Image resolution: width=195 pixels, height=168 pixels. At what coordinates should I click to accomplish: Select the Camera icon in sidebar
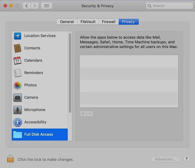tap(17, 98)
